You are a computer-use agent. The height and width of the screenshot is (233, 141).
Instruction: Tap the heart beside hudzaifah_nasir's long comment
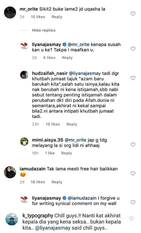pos(133,78)
